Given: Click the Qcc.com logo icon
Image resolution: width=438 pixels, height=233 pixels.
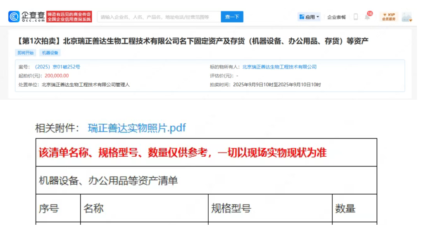Looking at the screenshot, I should pos(14,17).
